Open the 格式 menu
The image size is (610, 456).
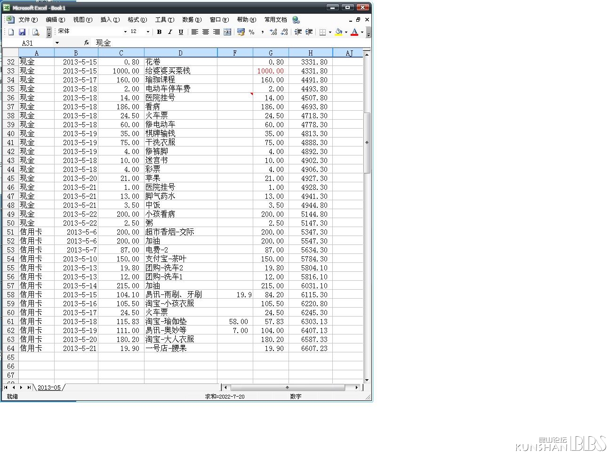pyautogui.click(x=137, y=20)
